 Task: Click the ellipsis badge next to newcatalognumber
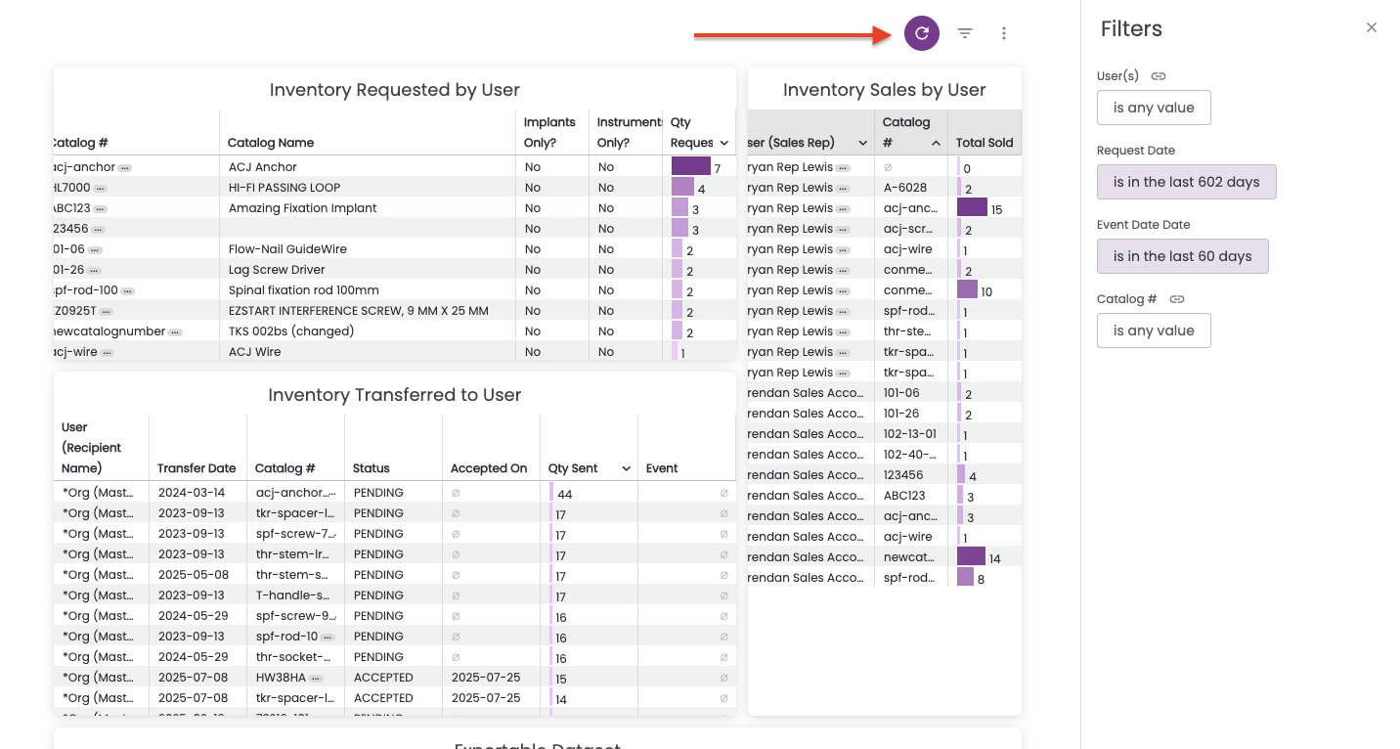pyautogui.click(x=175, y=332)
